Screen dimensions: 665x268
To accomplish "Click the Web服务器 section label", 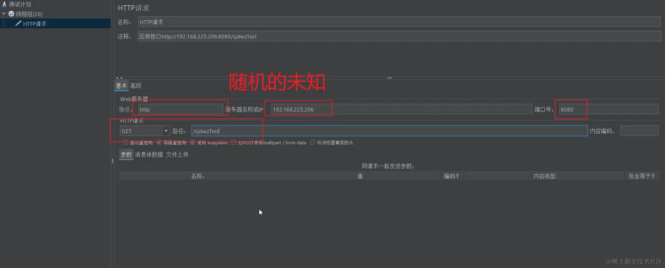I will click(x=134, y=99).
